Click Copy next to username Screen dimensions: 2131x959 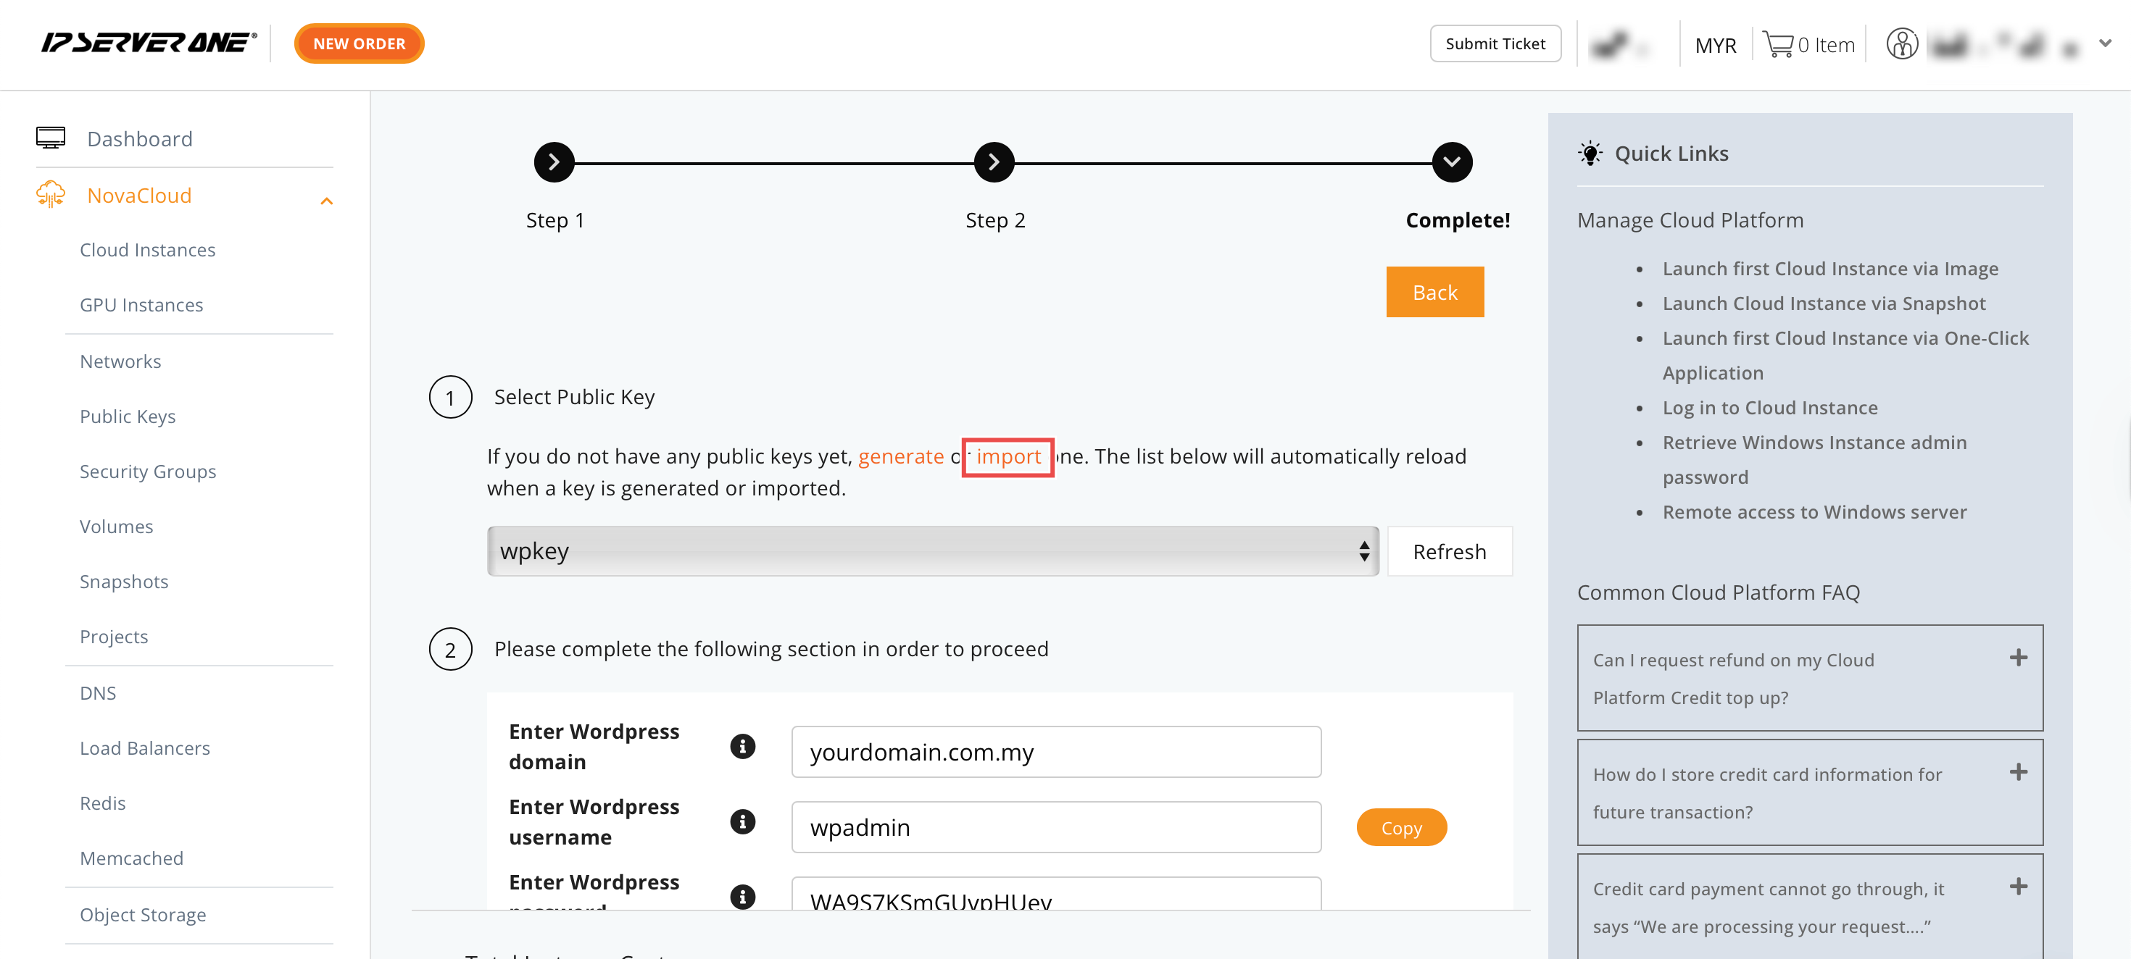point(1401,828)
